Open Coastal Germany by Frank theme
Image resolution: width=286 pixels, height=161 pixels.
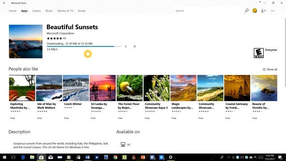click(237, 88)
